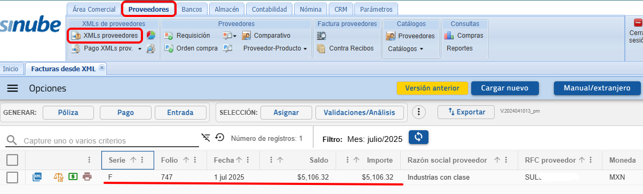The height and width of the screenshot is (194, 643).
Task: Click the Entrada generate button
Action: coord(180,112)
